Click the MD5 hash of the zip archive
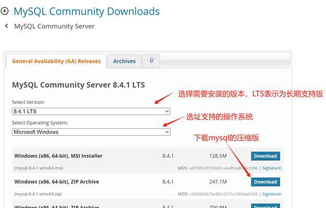 223,194
